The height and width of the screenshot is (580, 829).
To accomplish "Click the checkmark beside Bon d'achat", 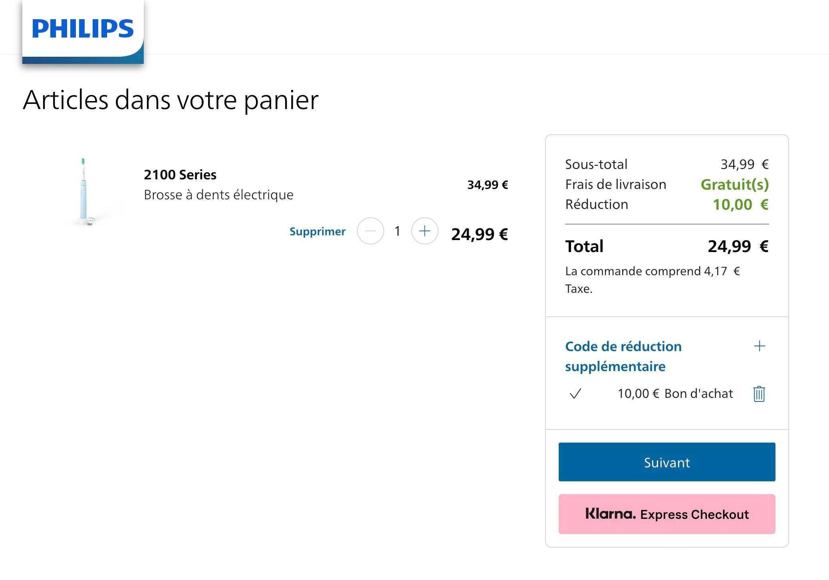I will (575, 394).
